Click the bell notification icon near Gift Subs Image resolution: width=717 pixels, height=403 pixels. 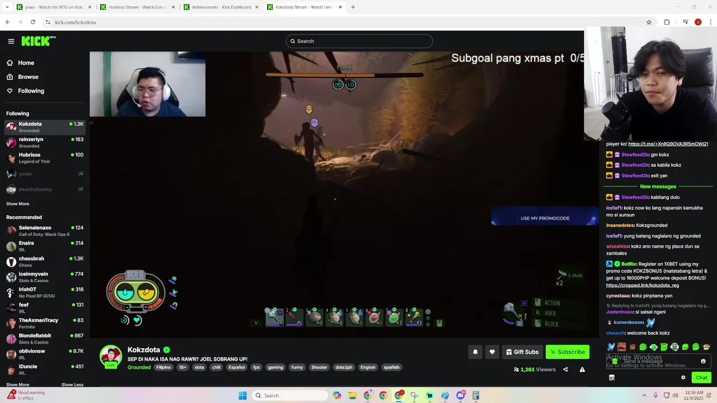(x=476, y=352)
